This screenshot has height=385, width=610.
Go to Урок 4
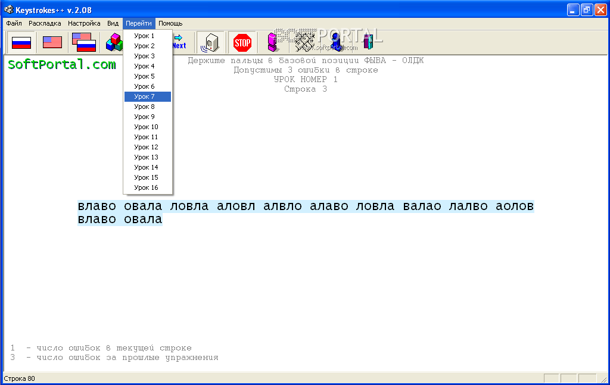[x=148, y=66]
